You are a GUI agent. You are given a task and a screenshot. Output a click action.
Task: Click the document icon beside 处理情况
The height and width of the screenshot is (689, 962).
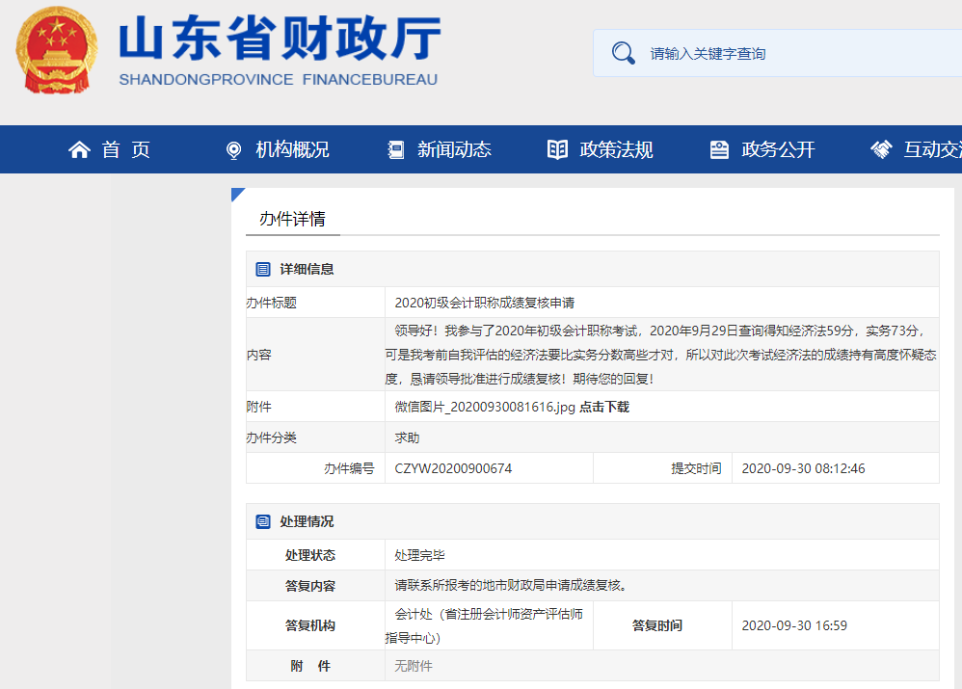[264, 521]
